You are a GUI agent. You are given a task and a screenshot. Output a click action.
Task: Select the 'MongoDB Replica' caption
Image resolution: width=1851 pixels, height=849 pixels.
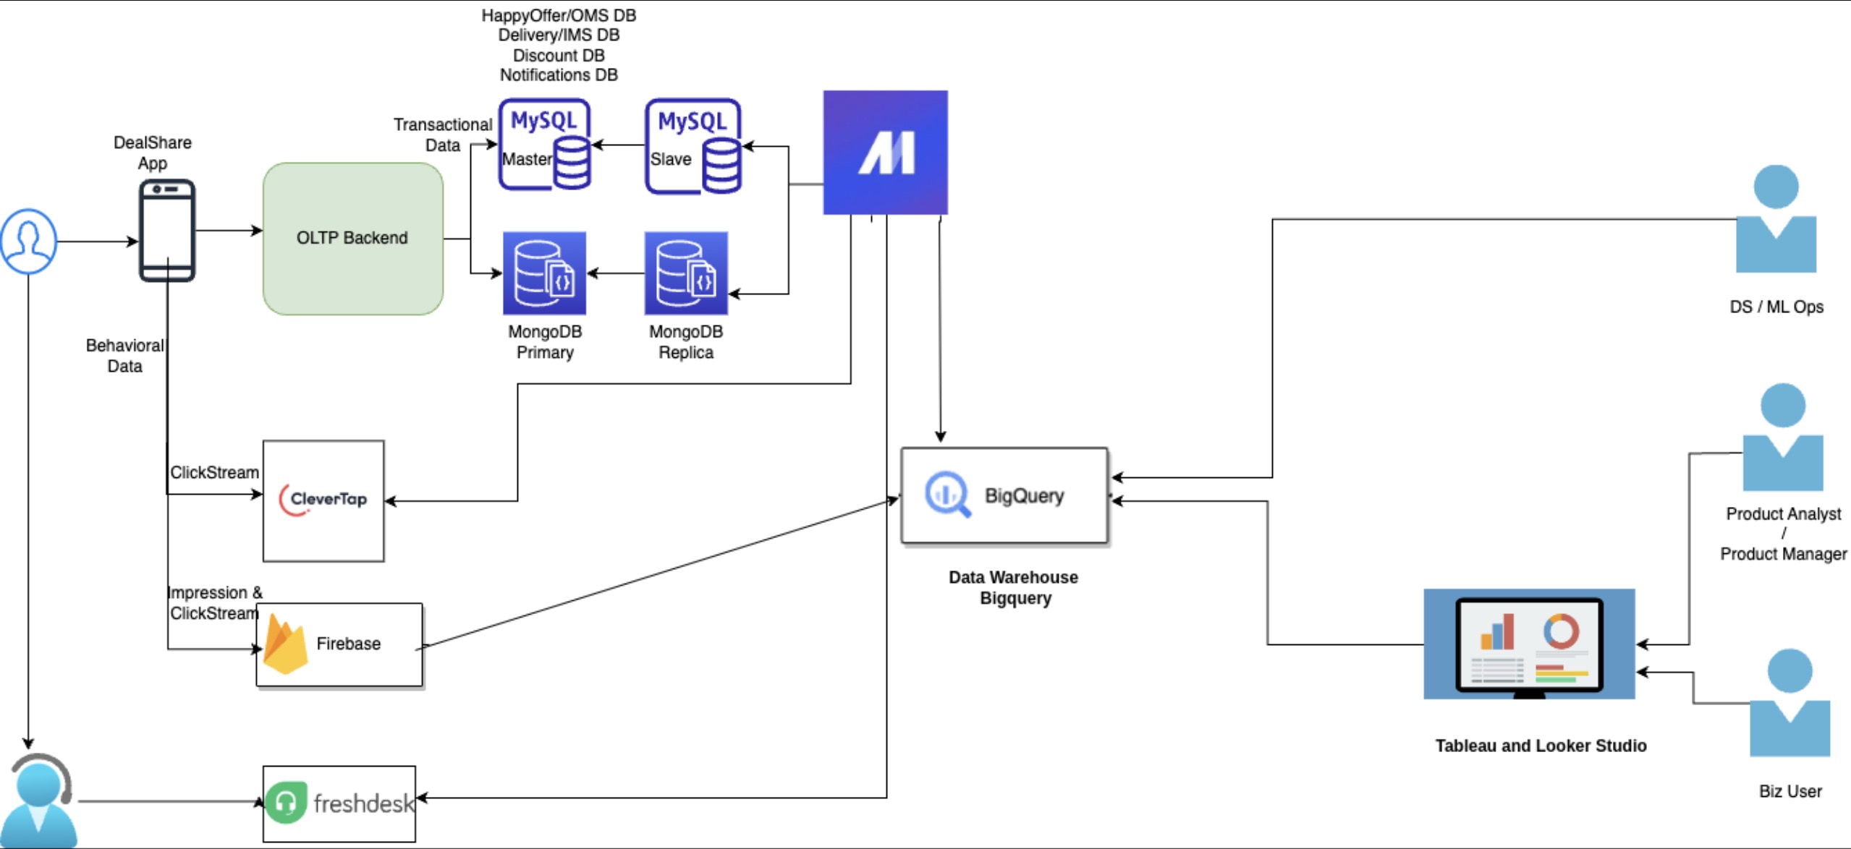tap(686, 342)
